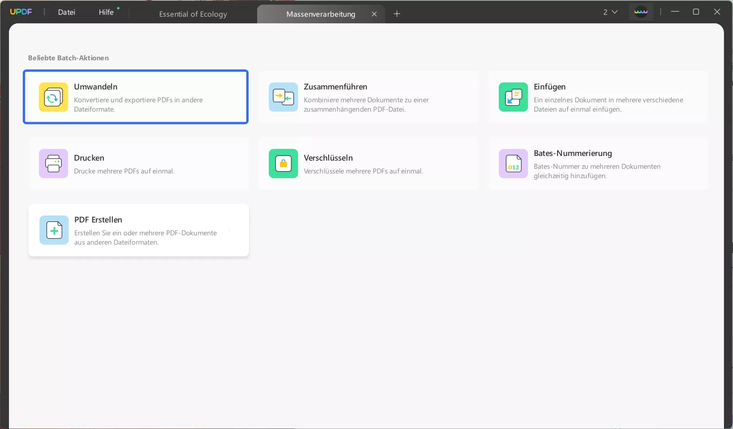733x429 pixels.
Task: Close the Massenverarbeitung tab
Action: click(374, 14)
